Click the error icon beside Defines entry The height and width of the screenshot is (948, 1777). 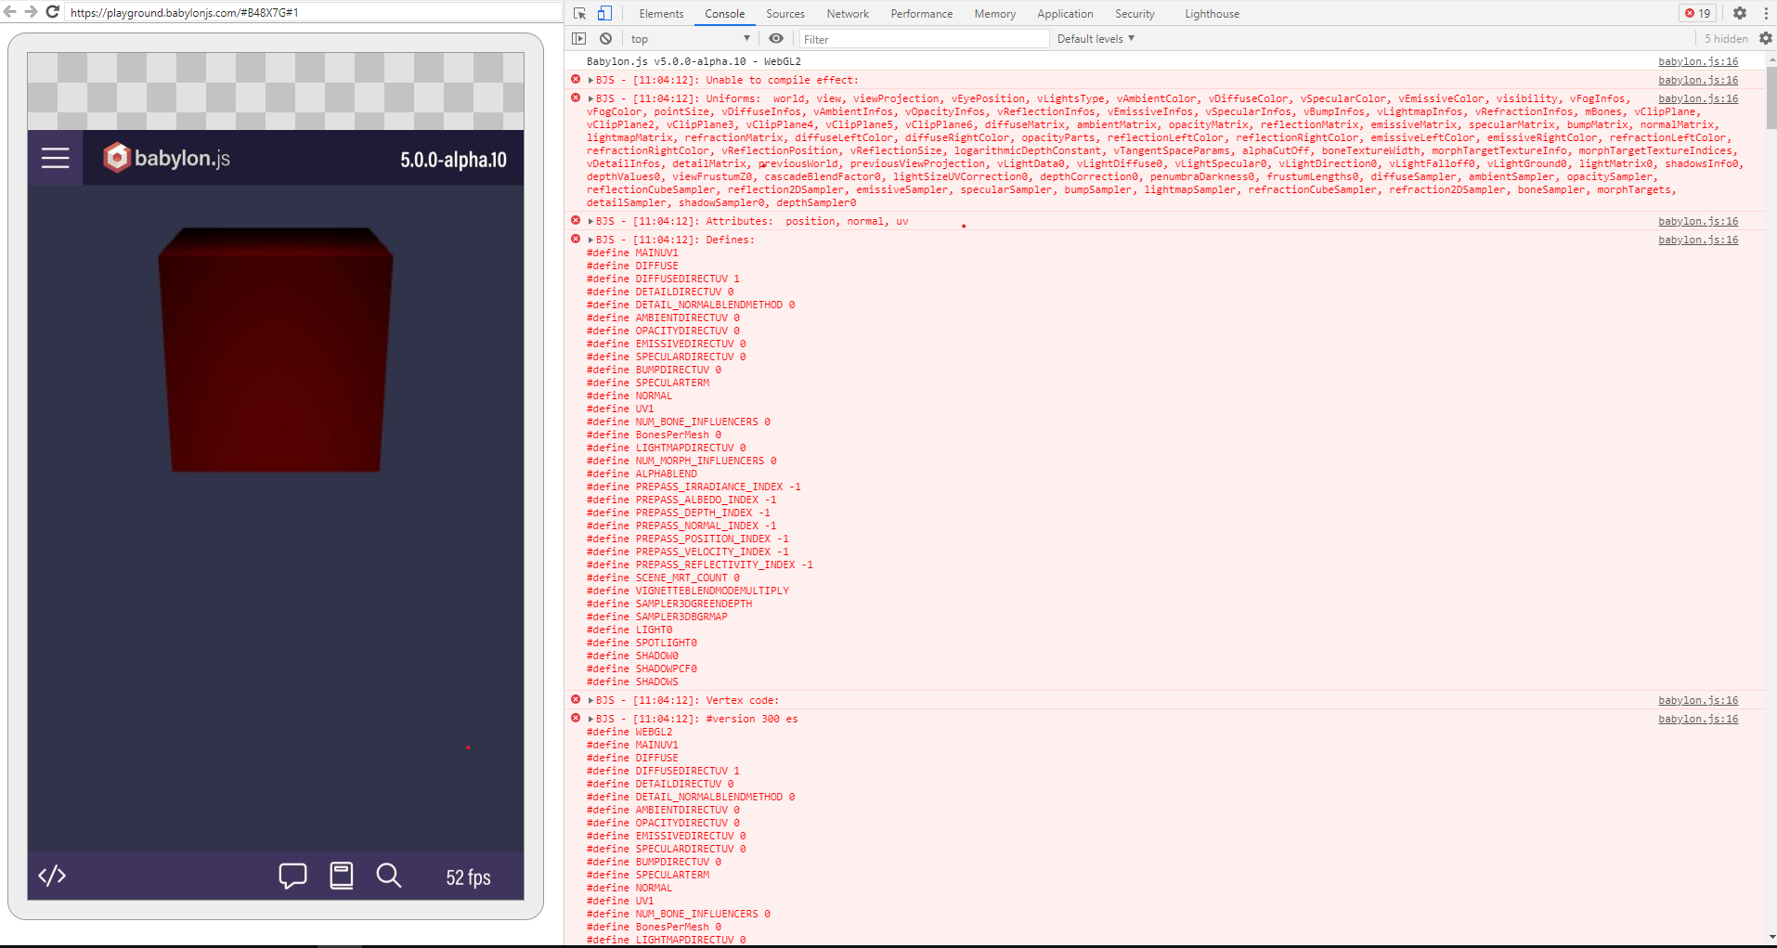pyautogui.click(x=576, y=239)
